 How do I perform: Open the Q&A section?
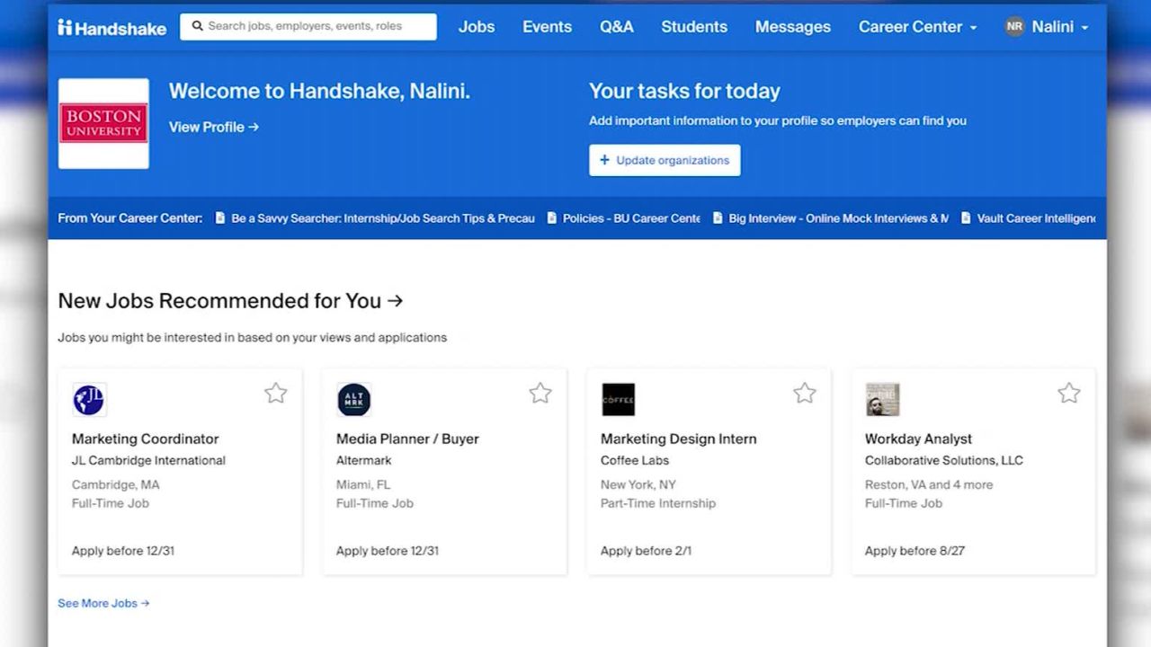617,27
